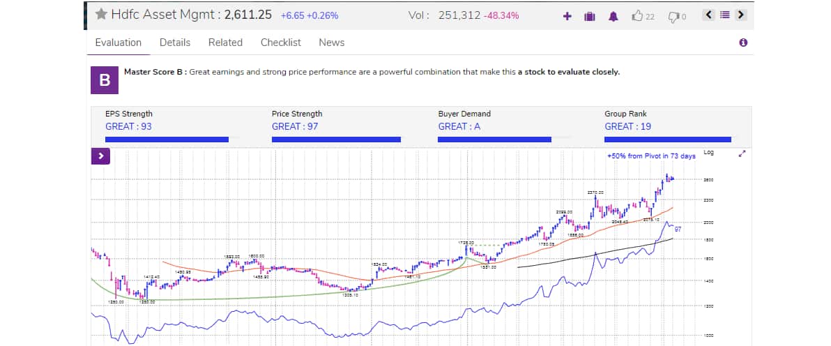Click '+50% from Pivot in 73 days' text

point(651,156)
